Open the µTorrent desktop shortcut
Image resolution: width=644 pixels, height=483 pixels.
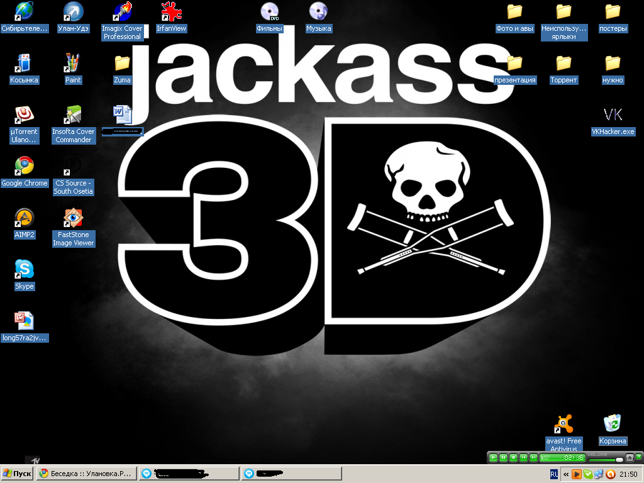click(x=25, y=114)
